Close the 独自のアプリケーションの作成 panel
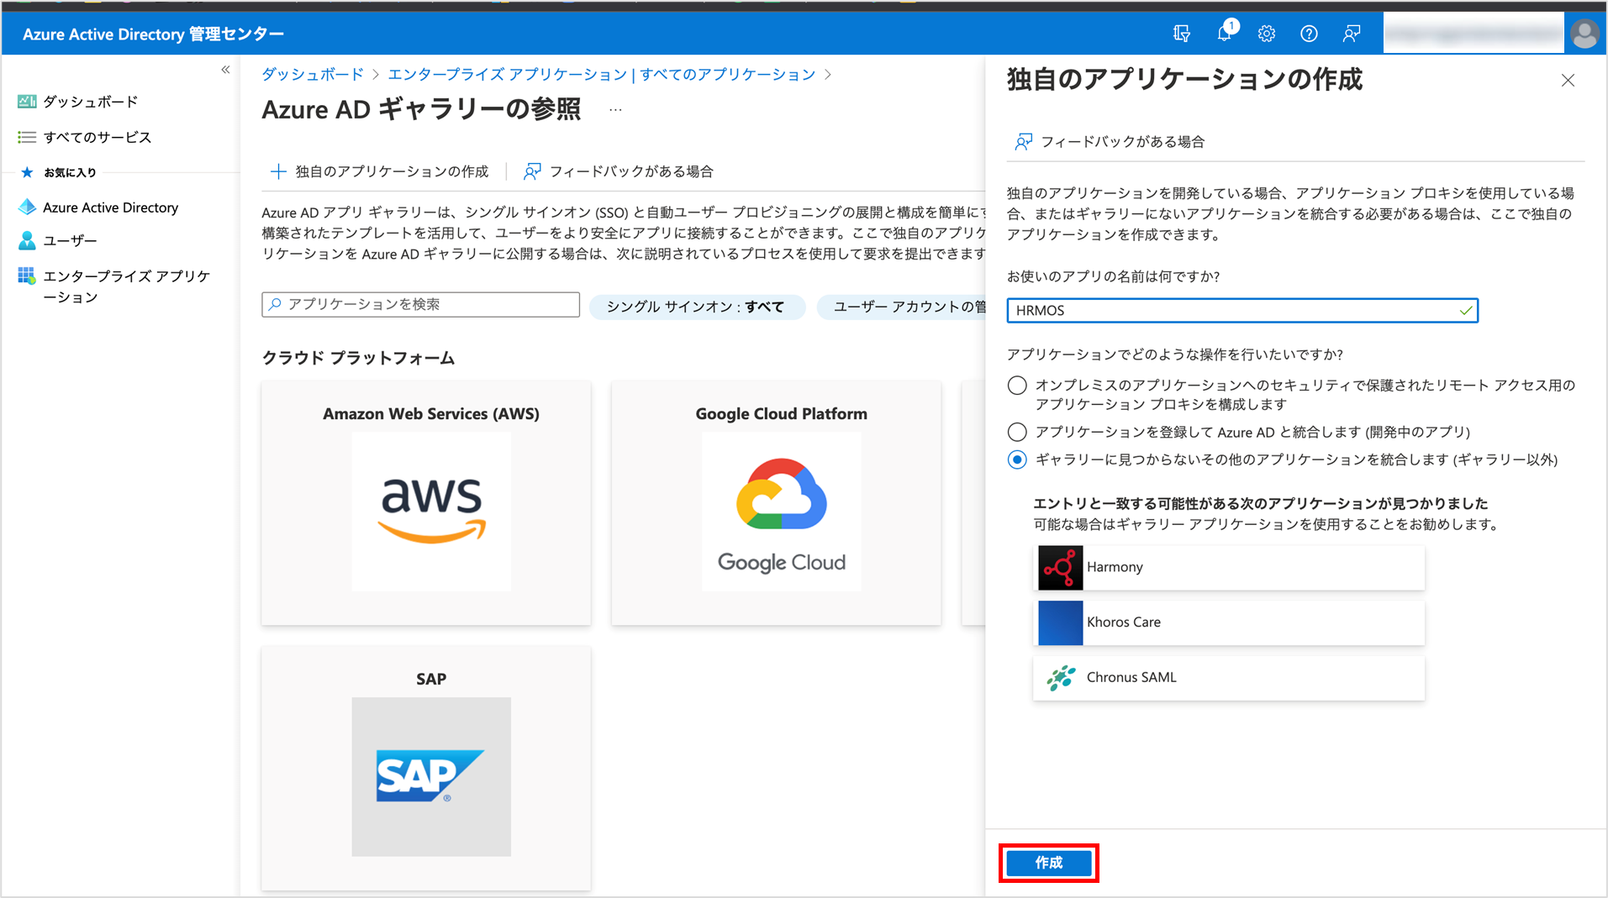This screenshot has height=898, width=1608. 1568,81
